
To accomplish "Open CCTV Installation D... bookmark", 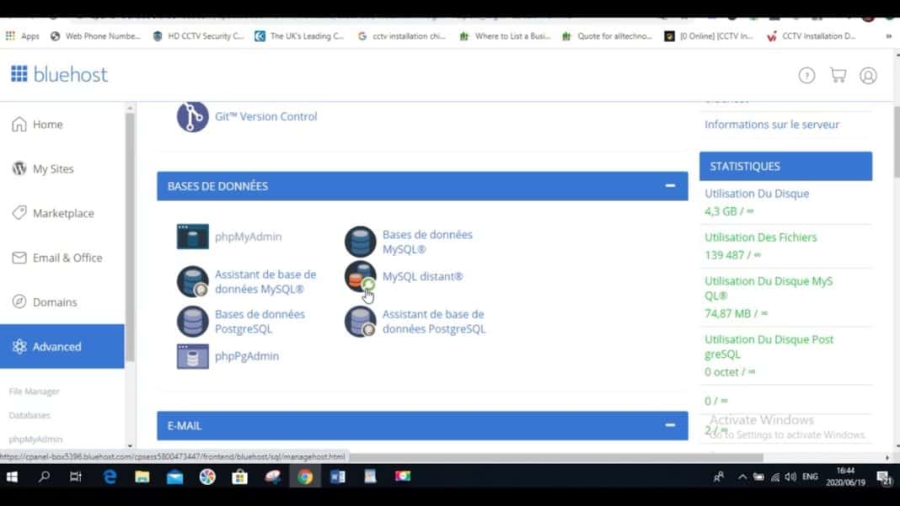I will [x=812, y=36].
